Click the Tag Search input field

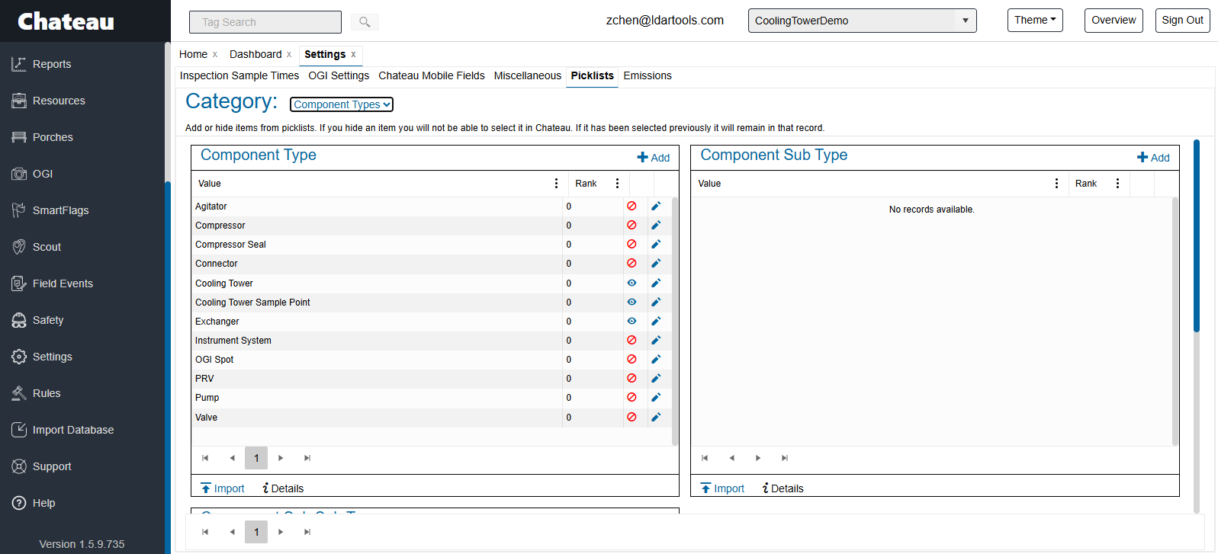pos(265,22)
